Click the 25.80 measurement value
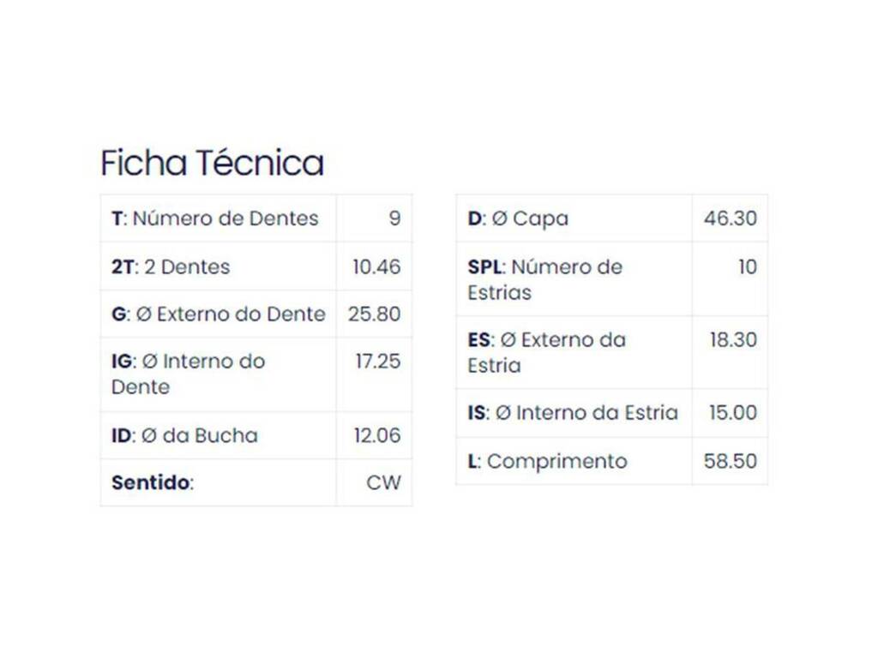Image resolution: width=878 pixels, height=658 pixels. coord(374,314)
